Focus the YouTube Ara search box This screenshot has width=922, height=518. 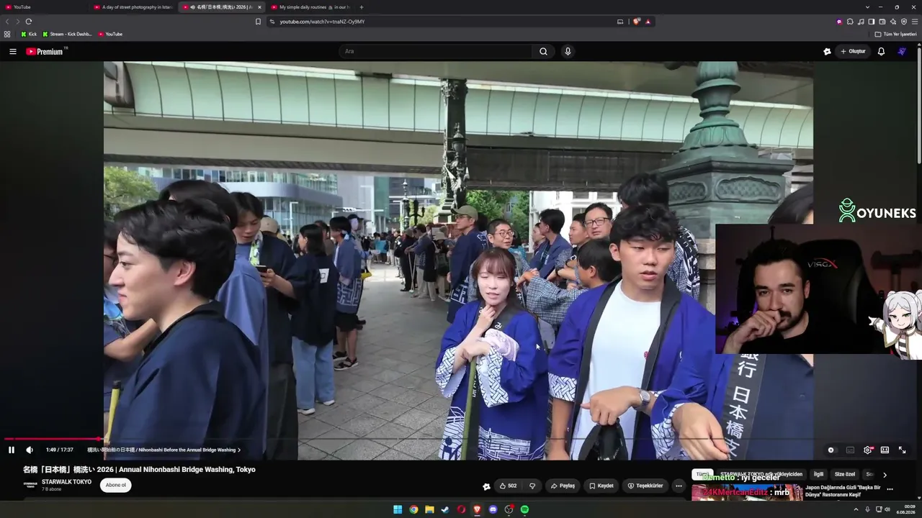(x=436, y=51)
